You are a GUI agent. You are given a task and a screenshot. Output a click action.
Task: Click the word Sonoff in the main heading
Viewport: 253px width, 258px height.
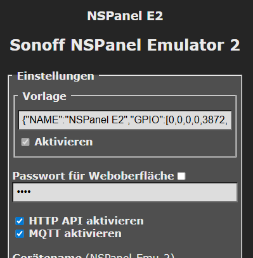tap(37, 45)
